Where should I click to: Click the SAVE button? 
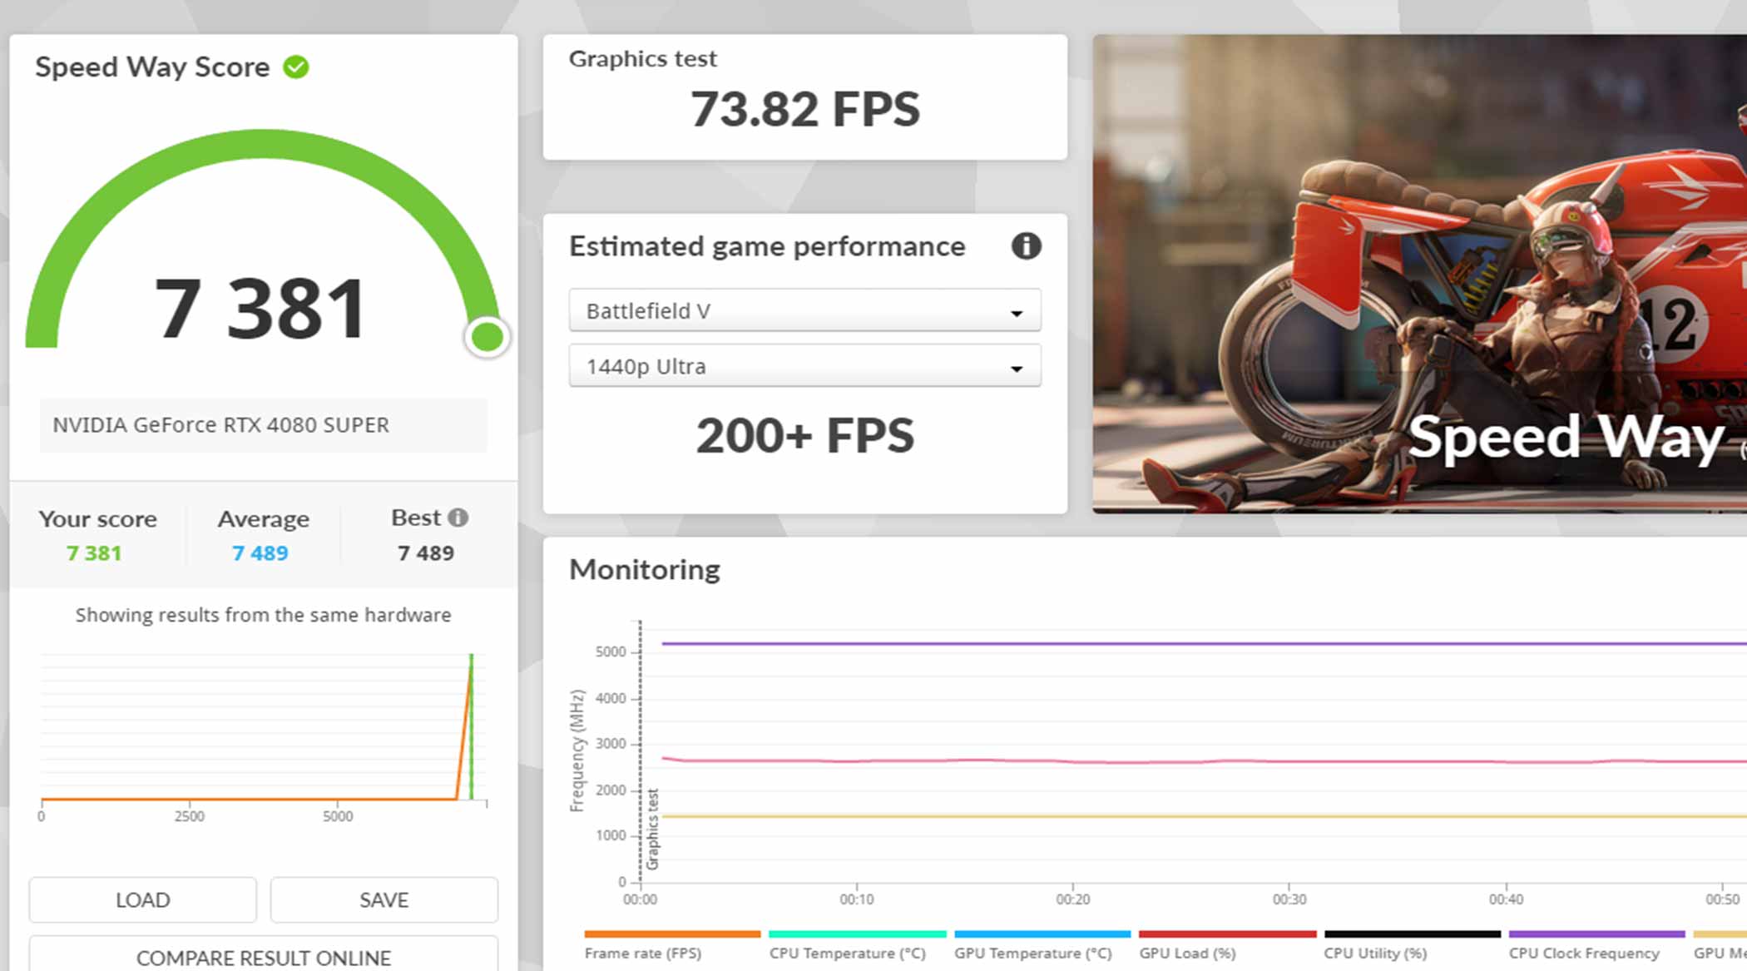tap(384, 899)
